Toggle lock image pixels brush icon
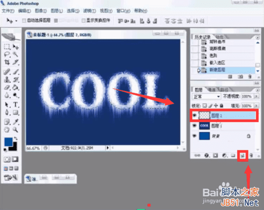Image resolution: width=264 pixels, height=210 pixels. (x=210, y=105)
